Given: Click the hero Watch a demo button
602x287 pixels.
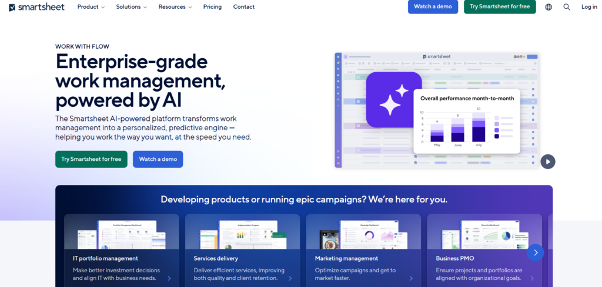Looking at the screenshot, I should click(x=158, y=159).
